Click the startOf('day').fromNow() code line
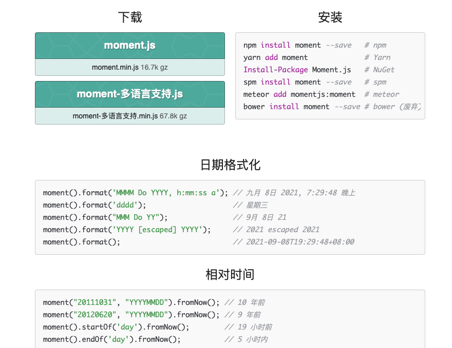This screenshot has width=452, height=348. tap(116, 327)
